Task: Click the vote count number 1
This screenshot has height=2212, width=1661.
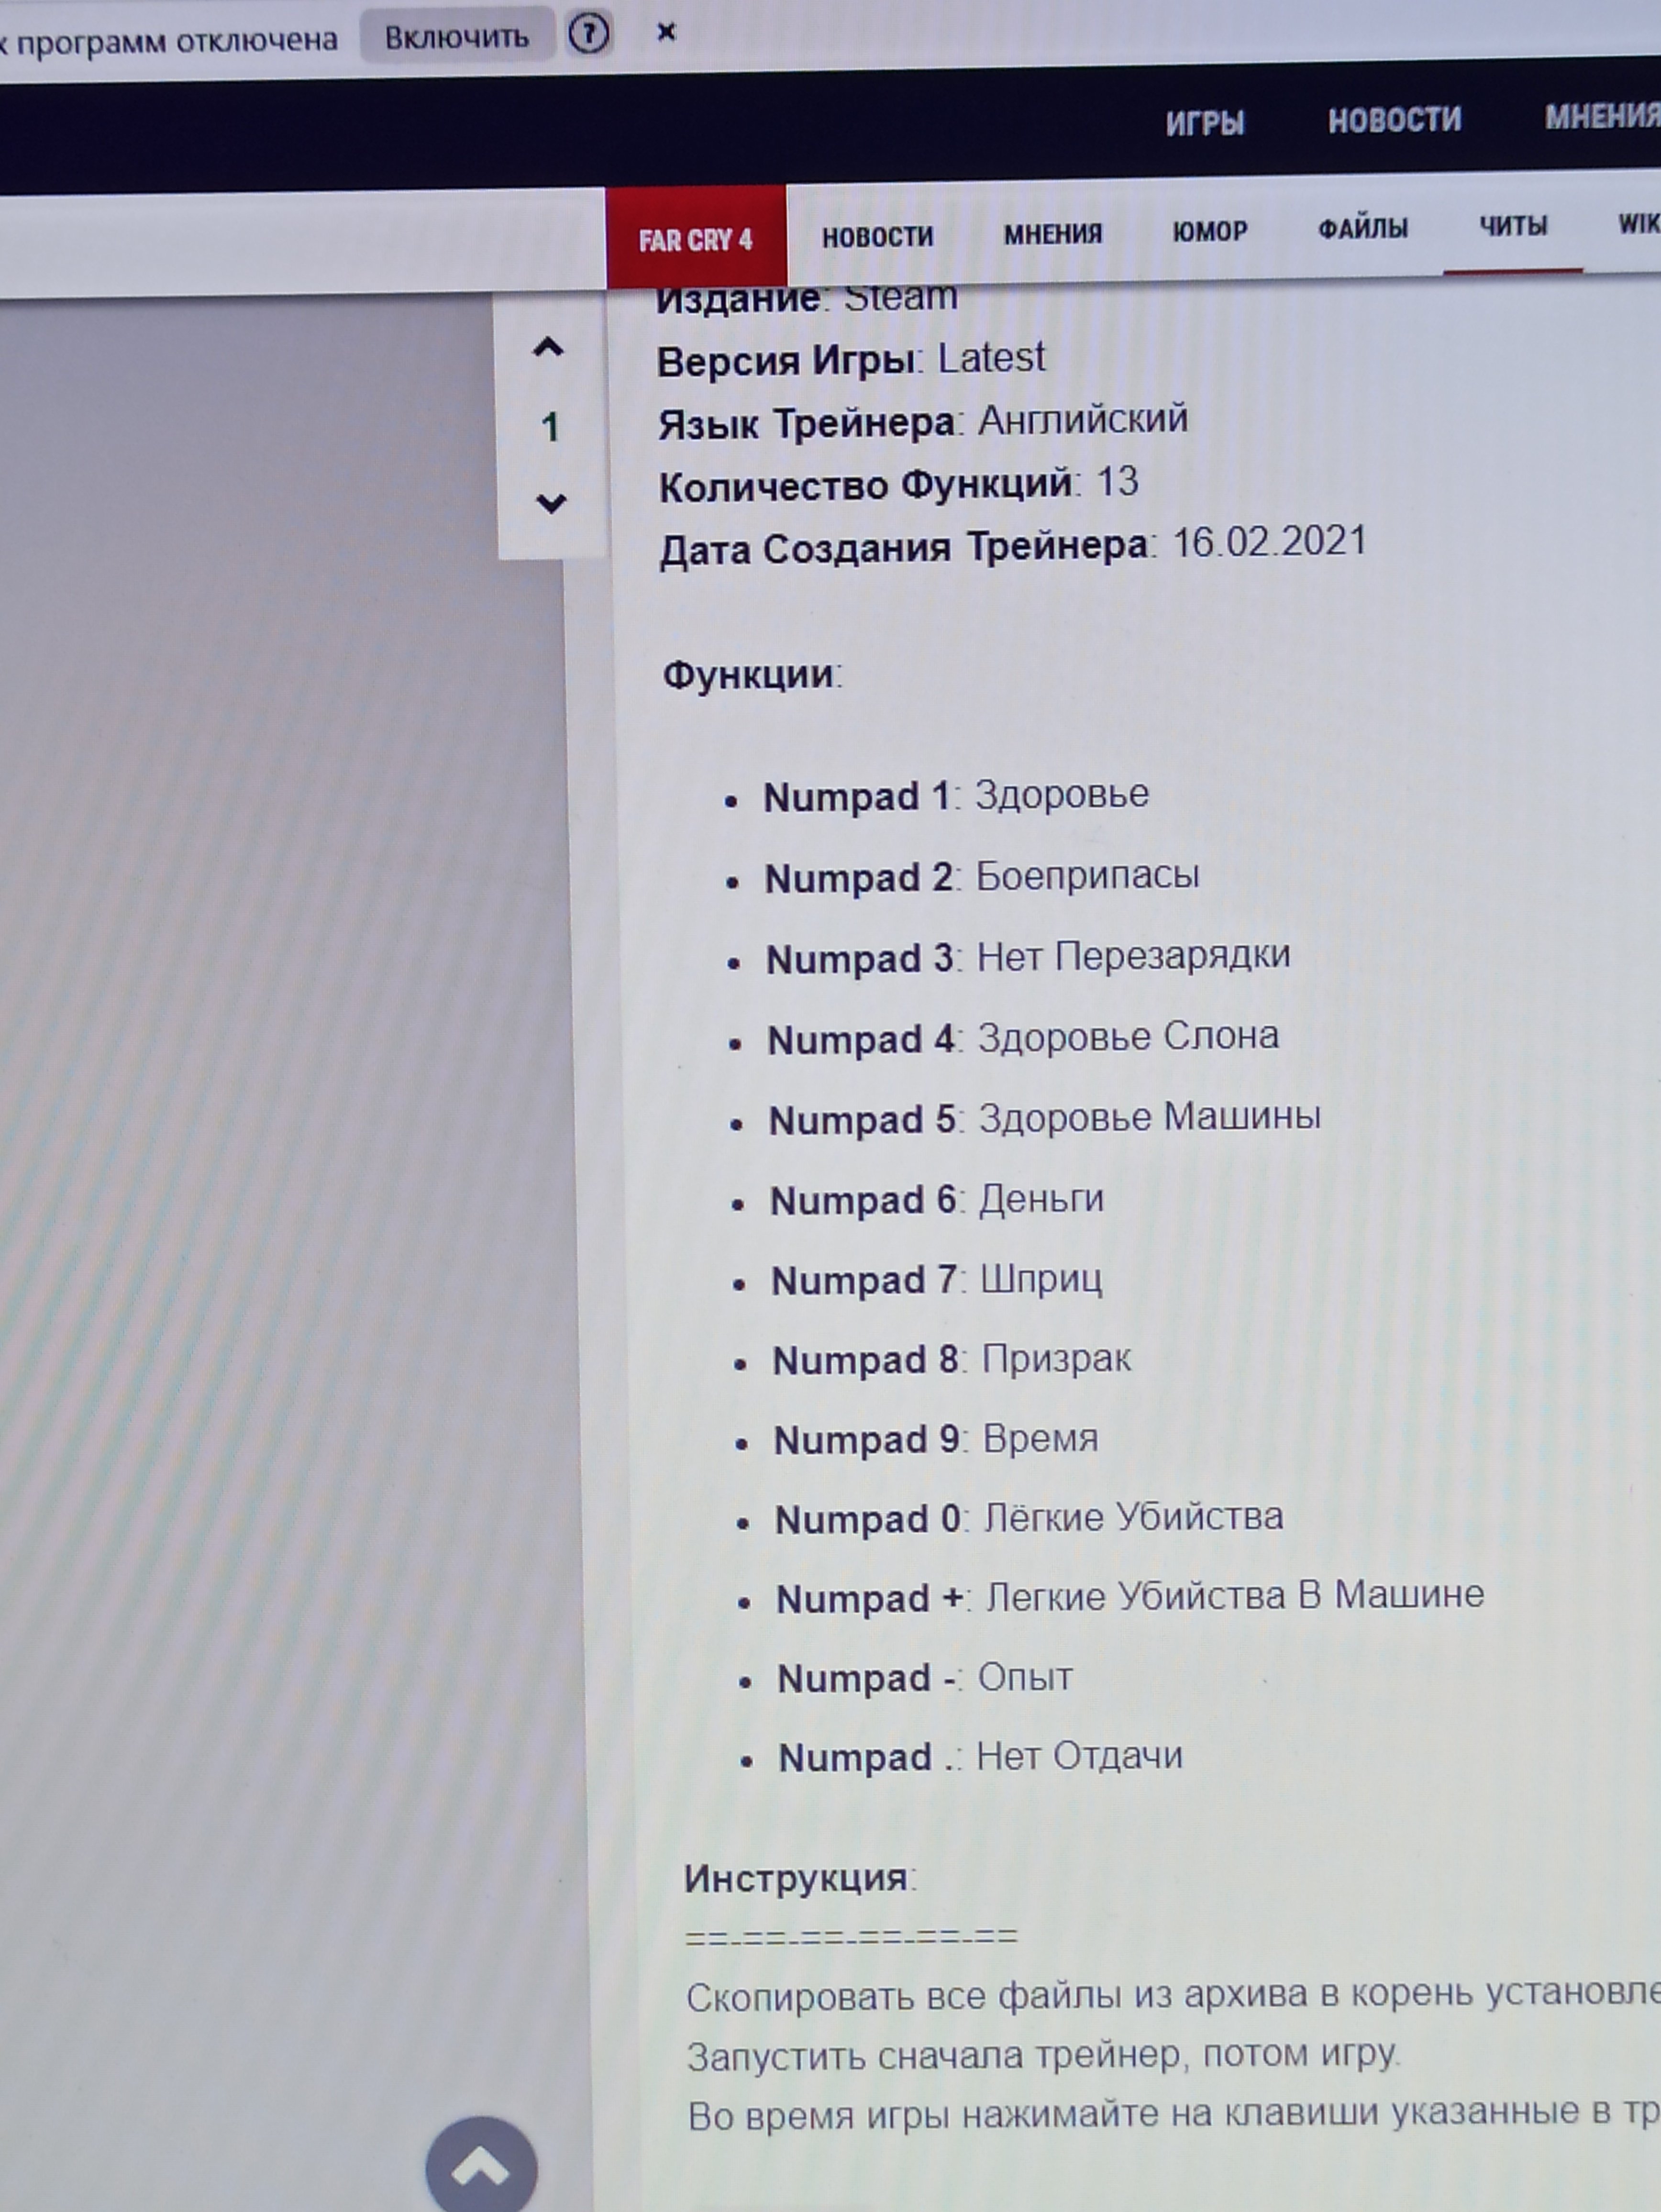Action: pyautogui.click(x=550, y=427)
